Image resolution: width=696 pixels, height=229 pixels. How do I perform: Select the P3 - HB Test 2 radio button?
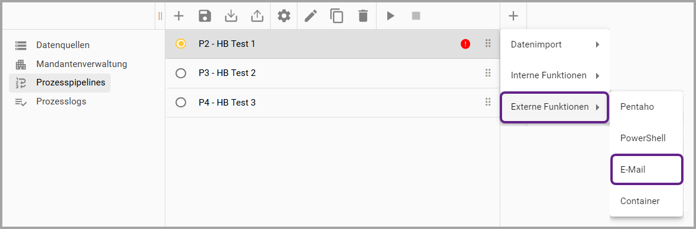tap(181, 73)
